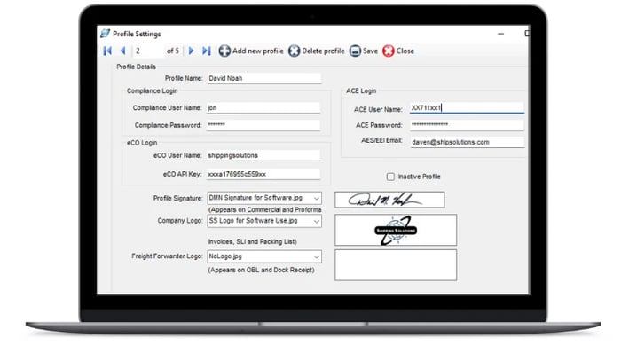This screenshot has height=346, width=621.
Task: Click the 'Profile Settings' window title
Action: pyautogui.click(x=137, y=34)
